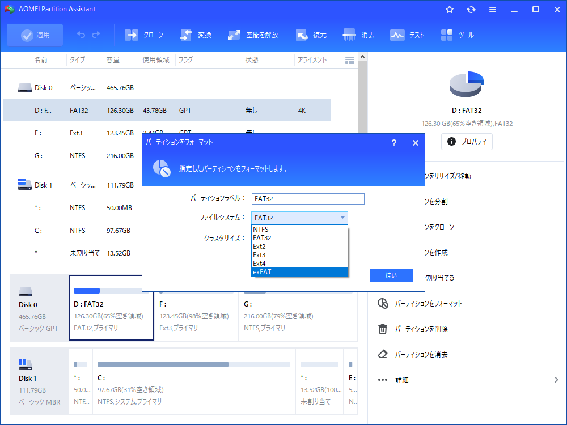Click the はい button in format dialog
This screenshot has width=567, height=425.
pyautogui.click(x=391, y=275)
